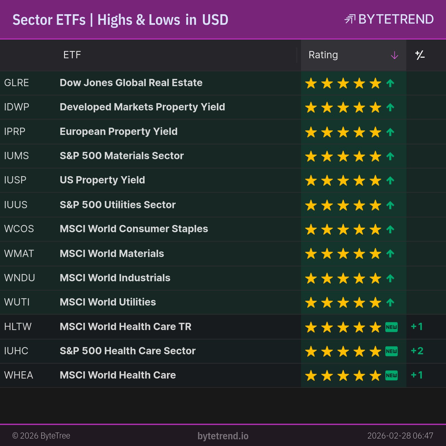Screen dimensions: 446x446
Task: Click the IUMS row's fifth star
Action: [x=375, y=156]
